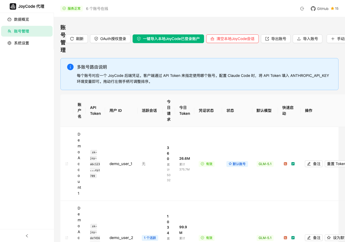Viewport: 345px width, 242px height.
Task: Click the GitHub star count 15
Action: 334,9
